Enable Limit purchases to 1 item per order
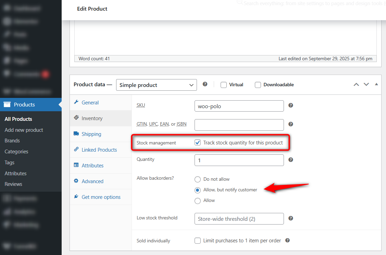The image size is (386, 255). (x=198, y=241)
